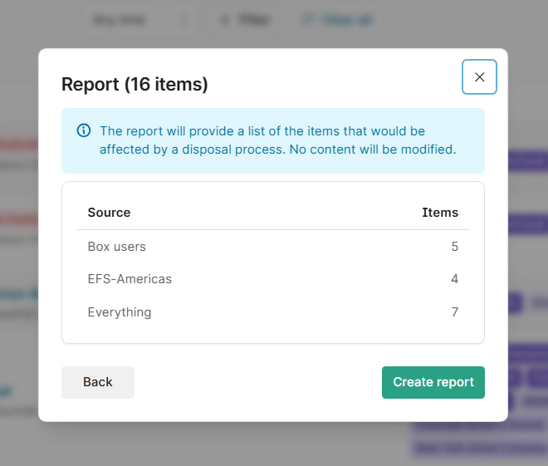Viewport: 548px width, 466px height.
Task: Select the Everything source row
Action: (120, 312)
